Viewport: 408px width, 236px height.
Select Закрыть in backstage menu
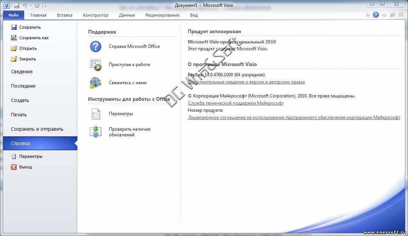click(x=27, y=59)
